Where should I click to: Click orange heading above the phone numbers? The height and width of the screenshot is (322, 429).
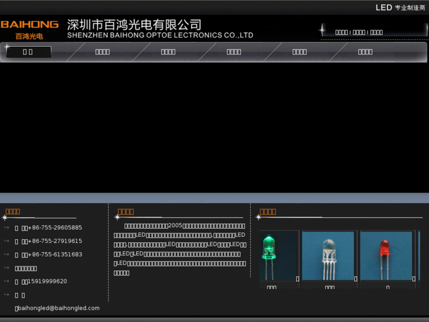[12, 212]
